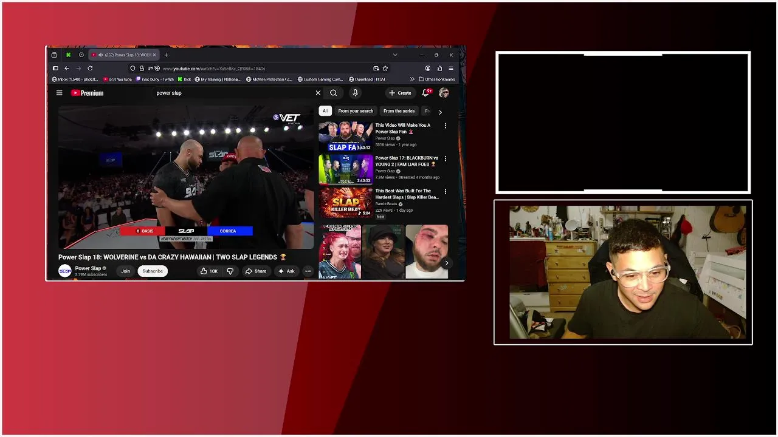The height and width of the screenshot is (437, 778).
Task: Open the picture-in-picture icon in address bar
Action: point(376,69)
